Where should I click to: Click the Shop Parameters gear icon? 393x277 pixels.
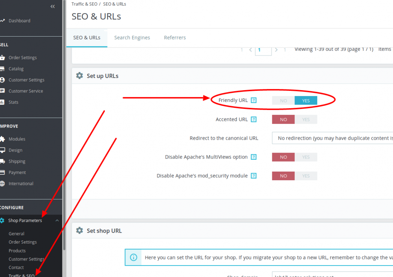tap(2, 220)
